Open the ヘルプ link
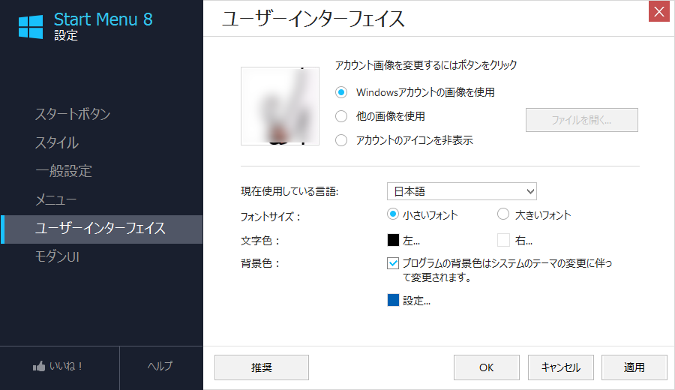Screen dimensions: 675x390 click(160, 366)
